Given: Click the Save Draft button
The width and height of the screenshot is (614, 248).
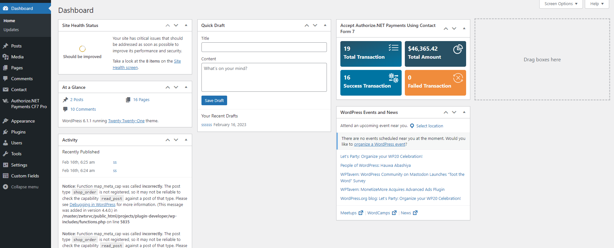Looking at the screenshot, I should 214,100.
